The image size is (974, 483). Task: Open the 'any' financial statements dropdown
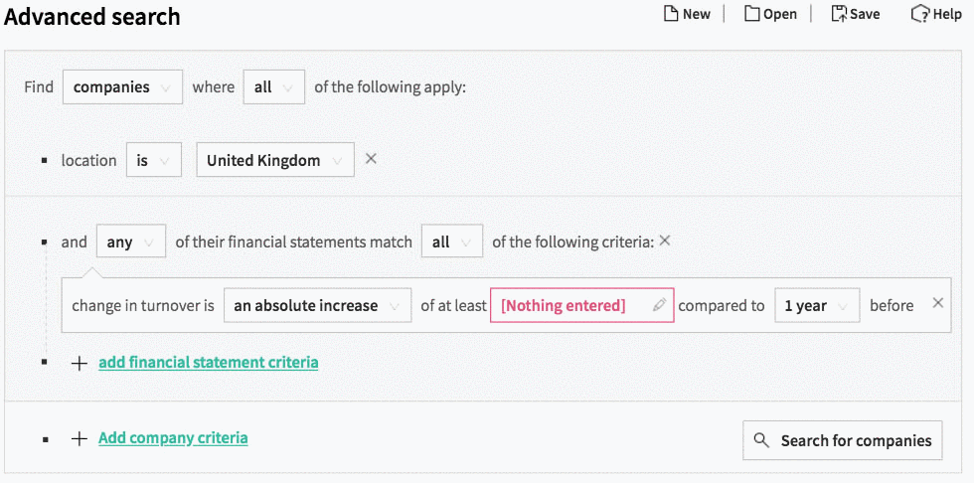[x=131, y=241]
